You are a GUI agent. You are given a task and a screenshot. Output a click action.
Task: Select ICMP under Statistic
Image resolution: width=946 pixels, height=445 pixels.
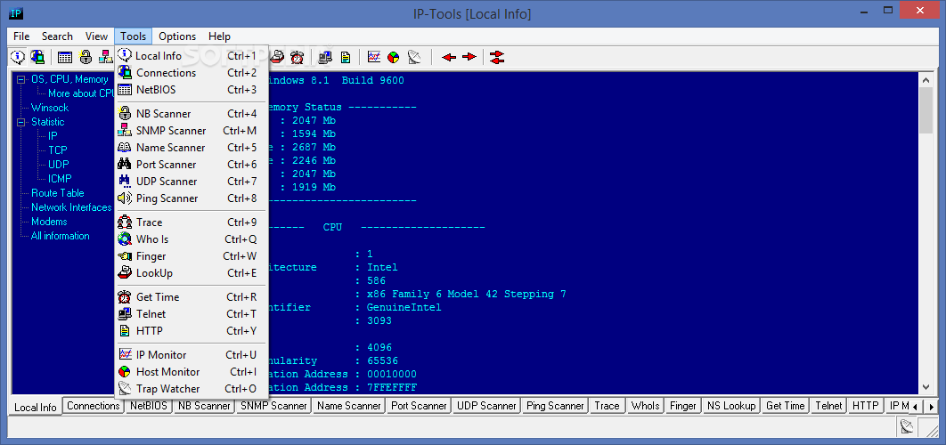(60, 179)
